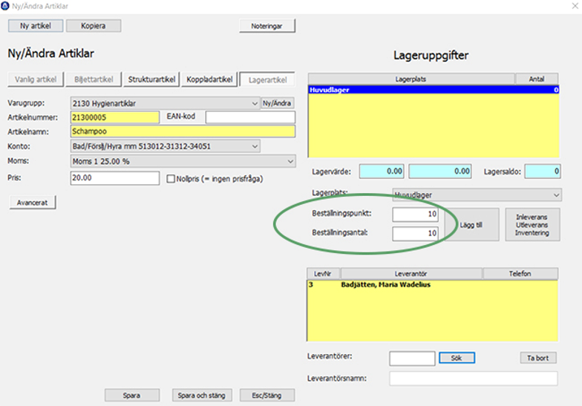Open the Noteringar button
The width and height of the screenshot is (582, 406).
267,26
